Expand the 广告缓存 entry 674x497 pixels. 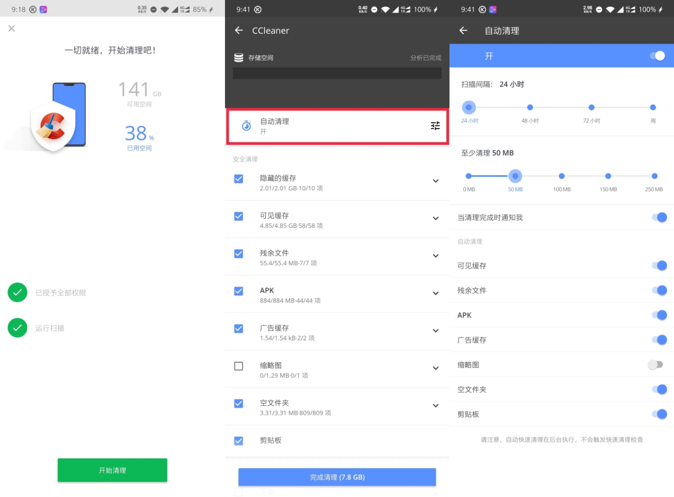click(435, 331)
